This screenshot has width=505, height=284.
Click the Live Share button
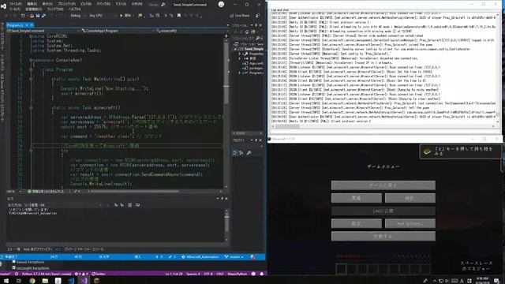240,16
